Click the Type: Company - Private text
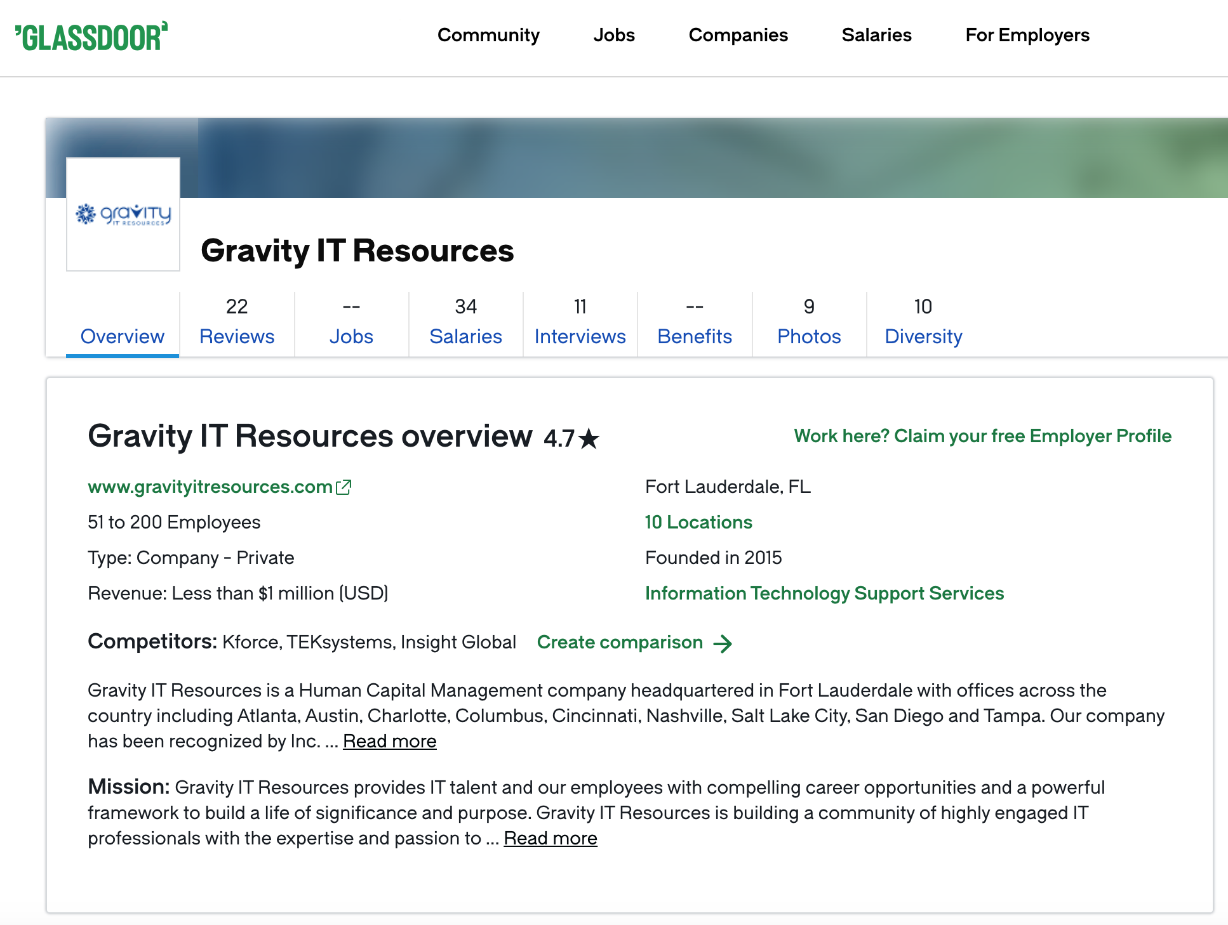1228x925 pixels. click(191, 558)
